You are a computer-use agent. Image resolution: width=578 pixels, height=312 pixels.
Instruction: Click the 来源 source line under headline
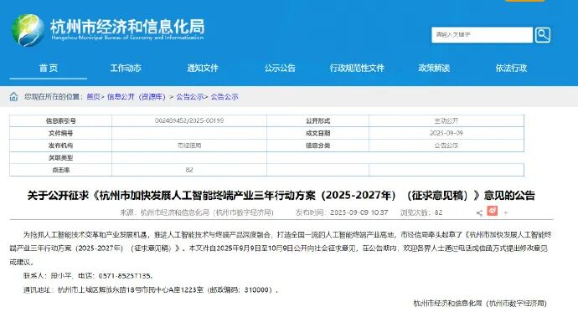point(197,212)
